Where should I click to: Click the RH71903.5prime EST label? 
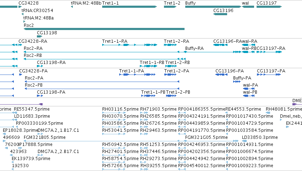[x=158, y=109]
